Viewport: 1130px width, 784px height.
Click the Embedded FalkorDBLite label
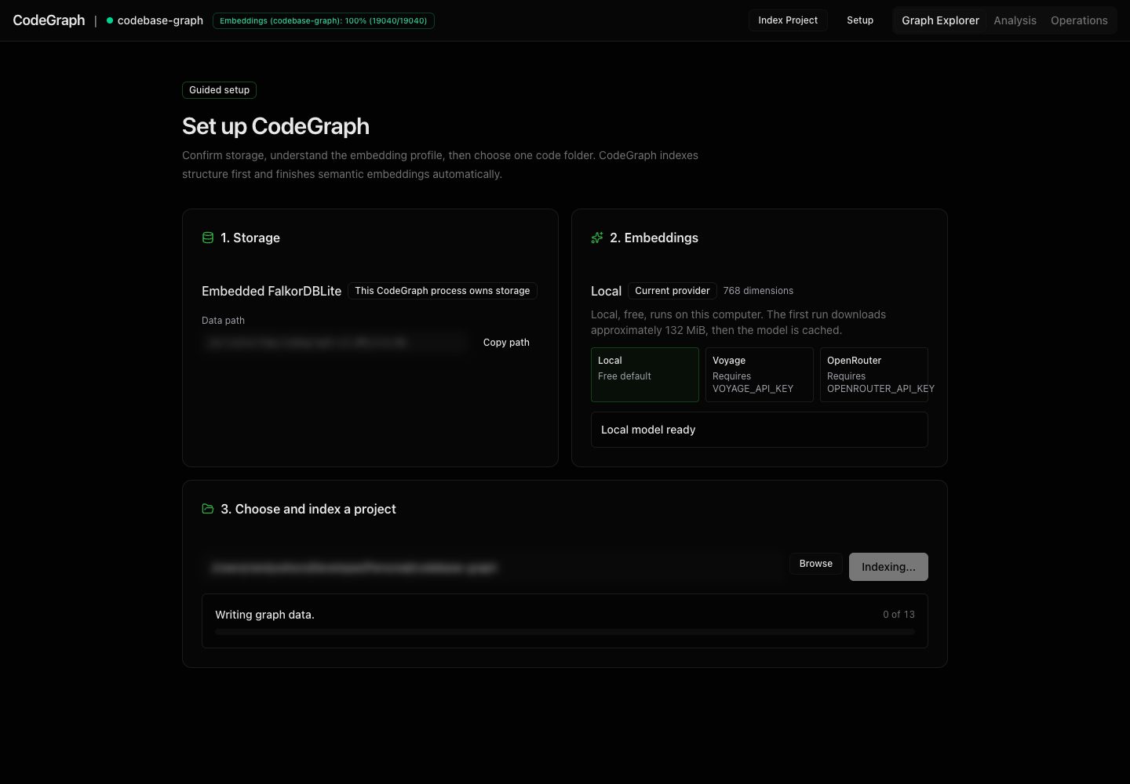click(x=272, y=291)
